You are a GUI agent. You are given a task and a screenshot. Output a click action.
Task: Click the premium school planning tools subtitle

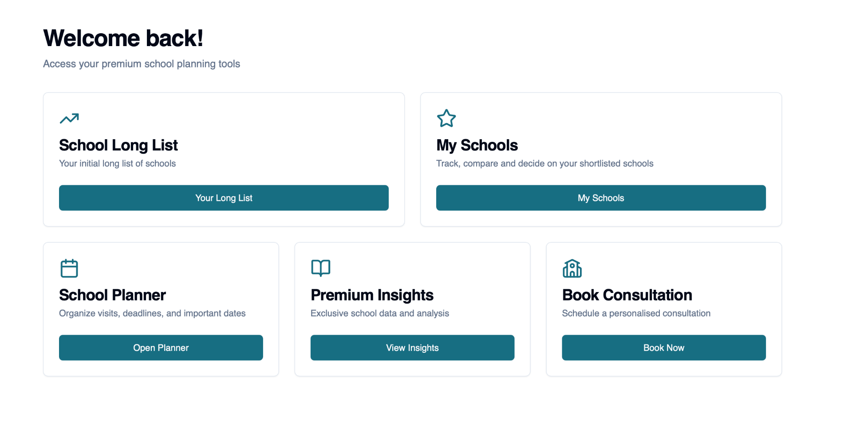click(142, 64)
